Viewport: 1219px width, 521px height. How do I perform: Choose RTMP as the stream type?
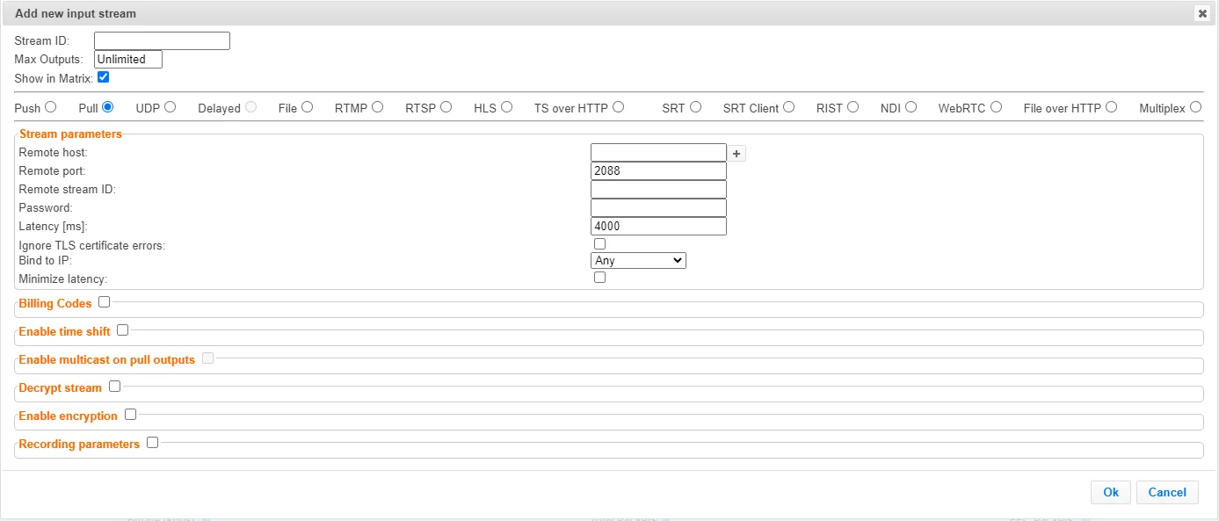378,107
